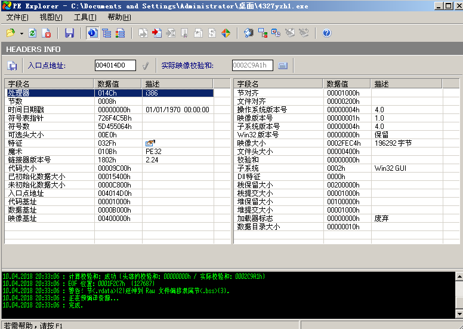Open the Resource Editor four-color diamond icon
The height and width of the screenshot is (329, 463).
pos(226,33)
